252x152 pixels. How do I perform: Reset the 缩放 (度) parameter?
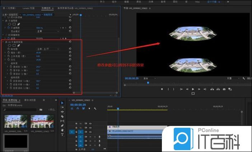70,52
